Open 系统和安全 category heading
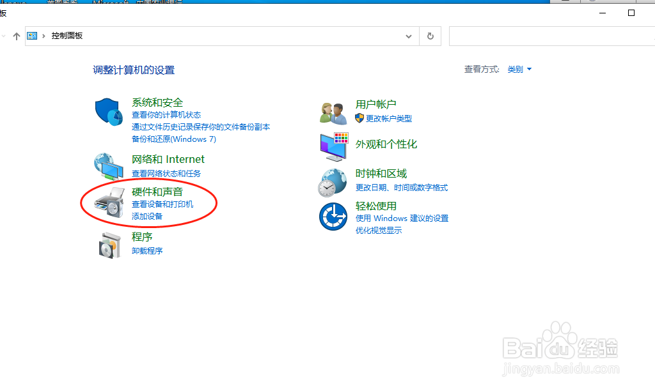Viewport: 655px width, 391px height. (x=157, y=103)
